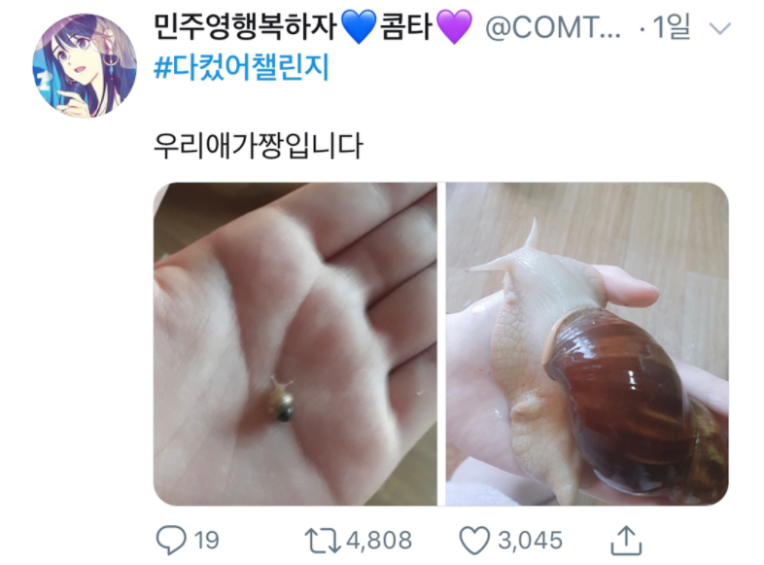Viewport: 764px width, 565px height.
Task: View the 3,045 likes count
Action: tap(530, 541)
